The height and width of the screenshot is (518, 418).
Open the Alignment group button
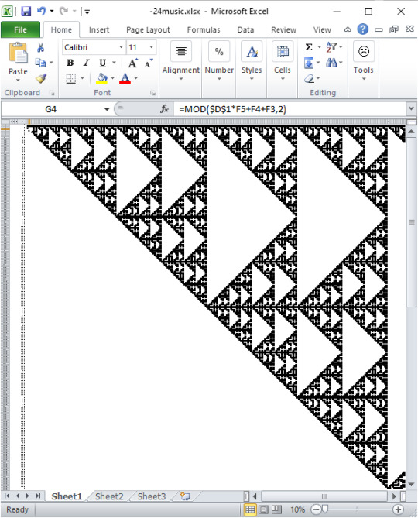point(181,61)
